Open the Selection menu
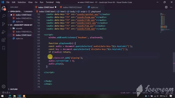 22,2
